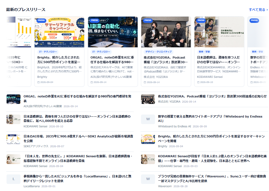Click W placeholder icon for Whiteboard article
This screenshot has width=269, height=191.
pos(148,119)
